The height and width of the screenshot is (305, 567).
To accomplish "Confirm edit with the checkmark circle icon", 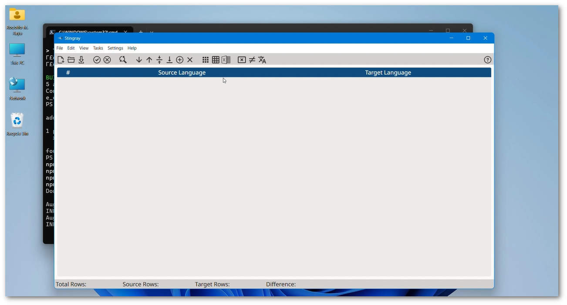I will click(97, 60).
